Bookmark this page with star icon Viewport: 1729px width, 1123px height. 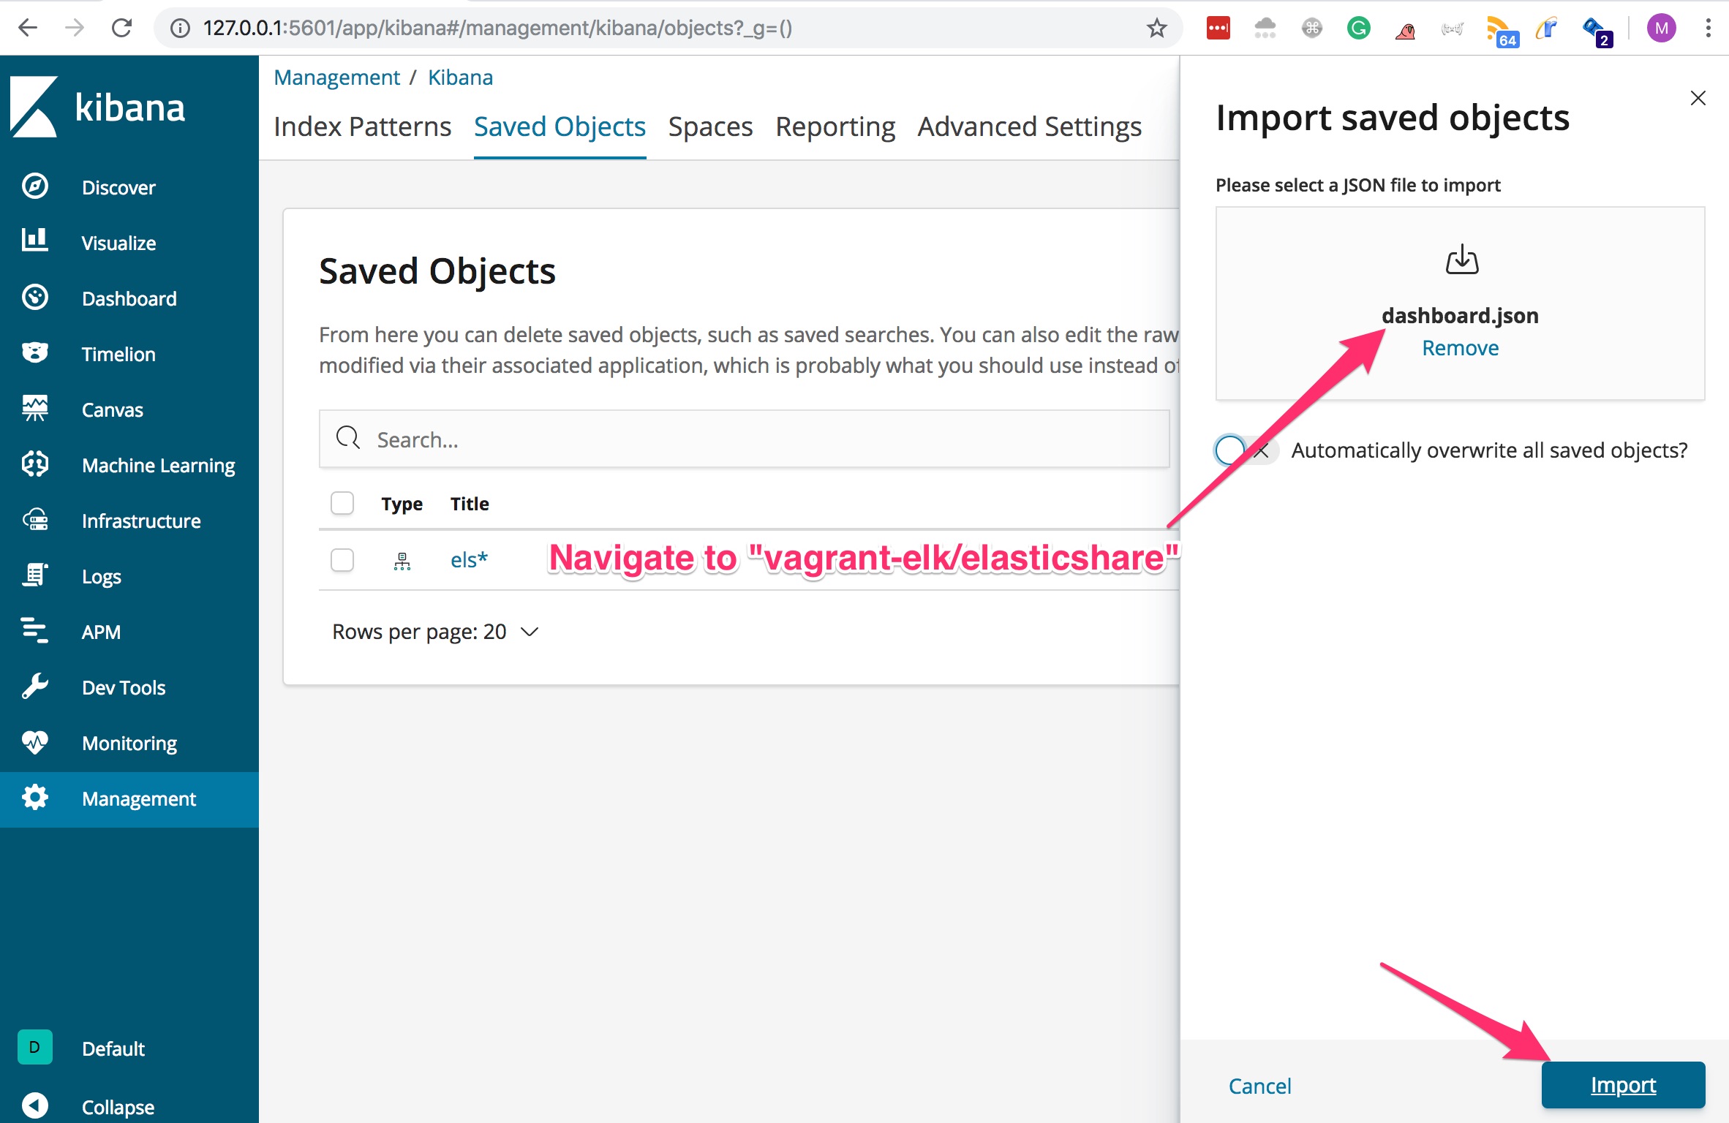point(1156,29)
